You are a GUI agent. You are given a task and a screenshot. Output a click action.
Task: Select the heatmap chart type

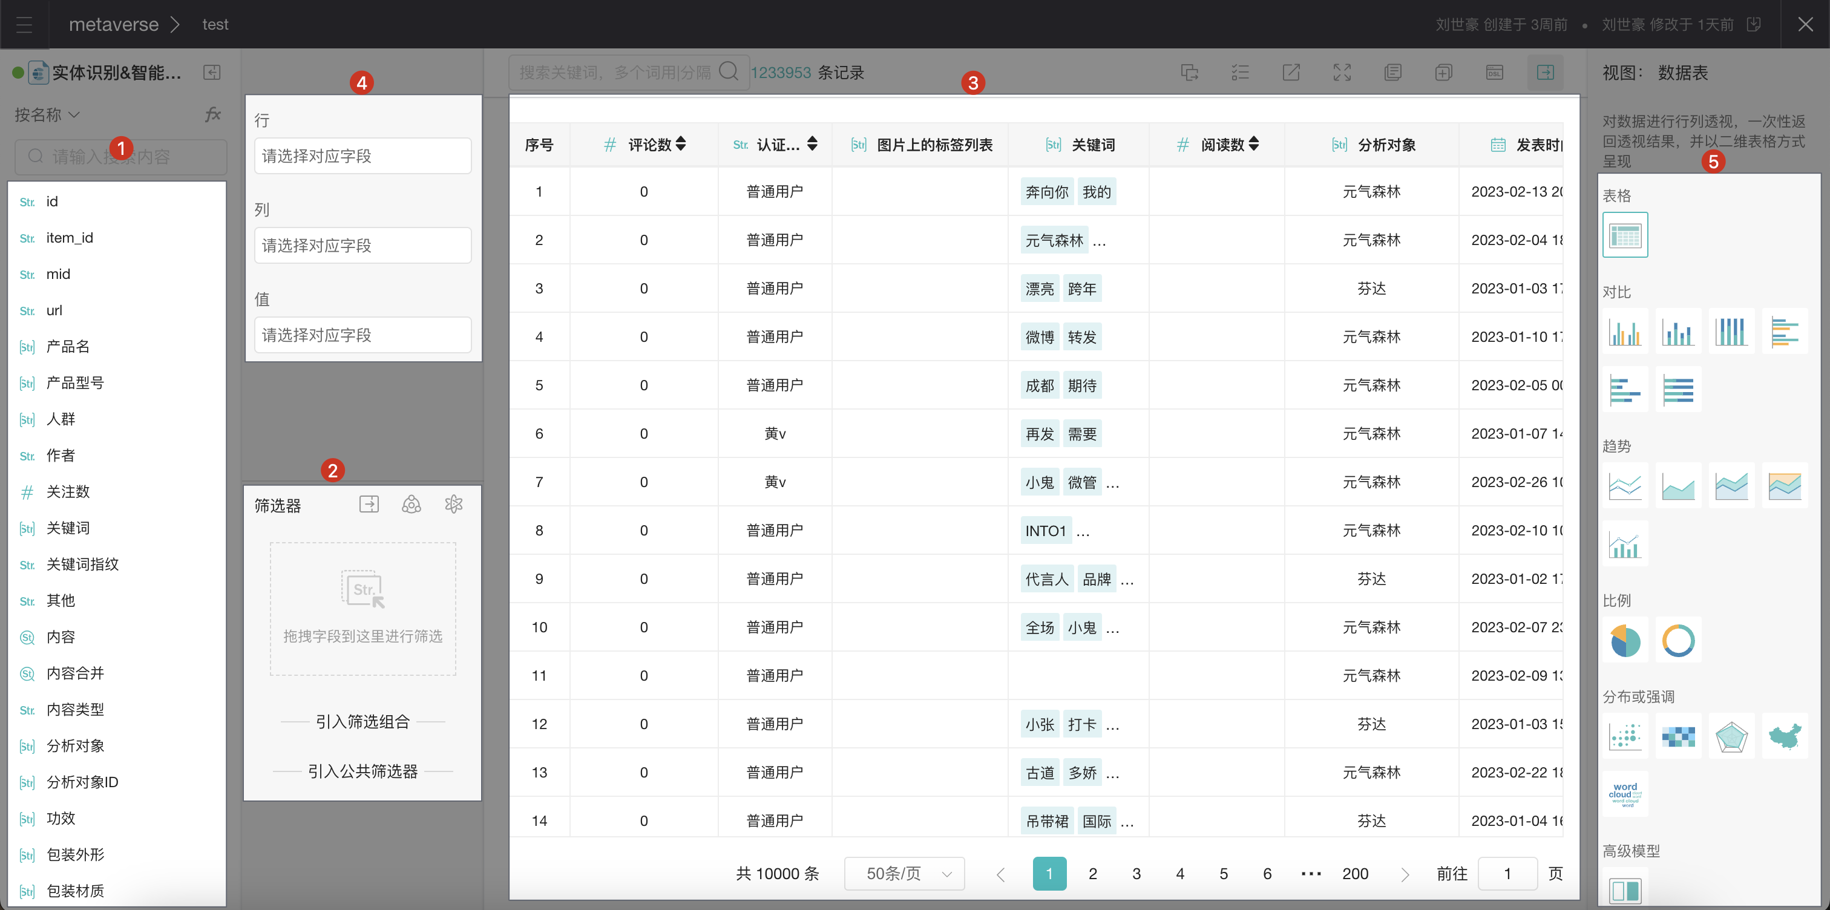(x=1678, y=736)
